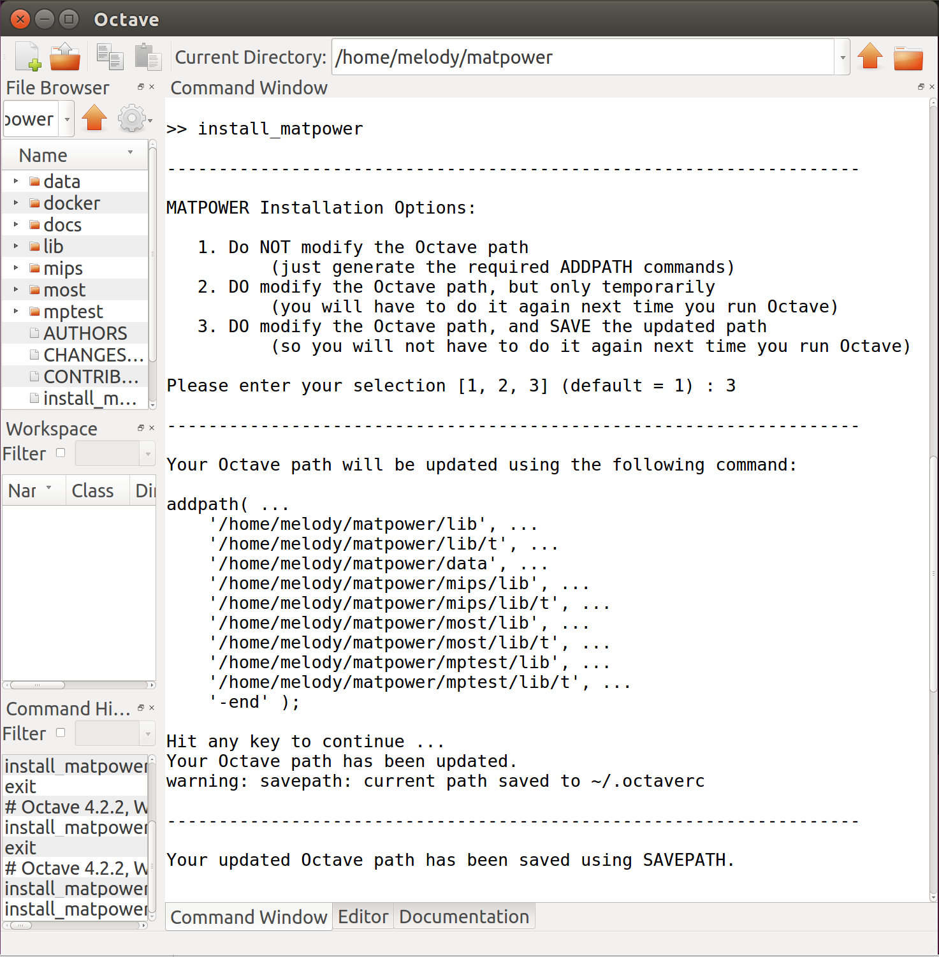Select the install_m... file icon
This screenshot has height=957, width=939.
[x=34, y=398]
